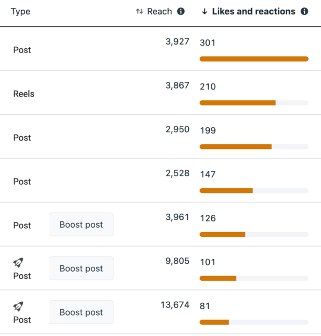Select the Reels row

[24, 94]
